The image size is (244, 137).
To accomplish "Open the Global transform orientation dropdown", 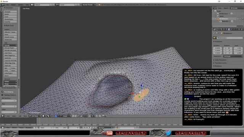I will click(x=67, y=116).
